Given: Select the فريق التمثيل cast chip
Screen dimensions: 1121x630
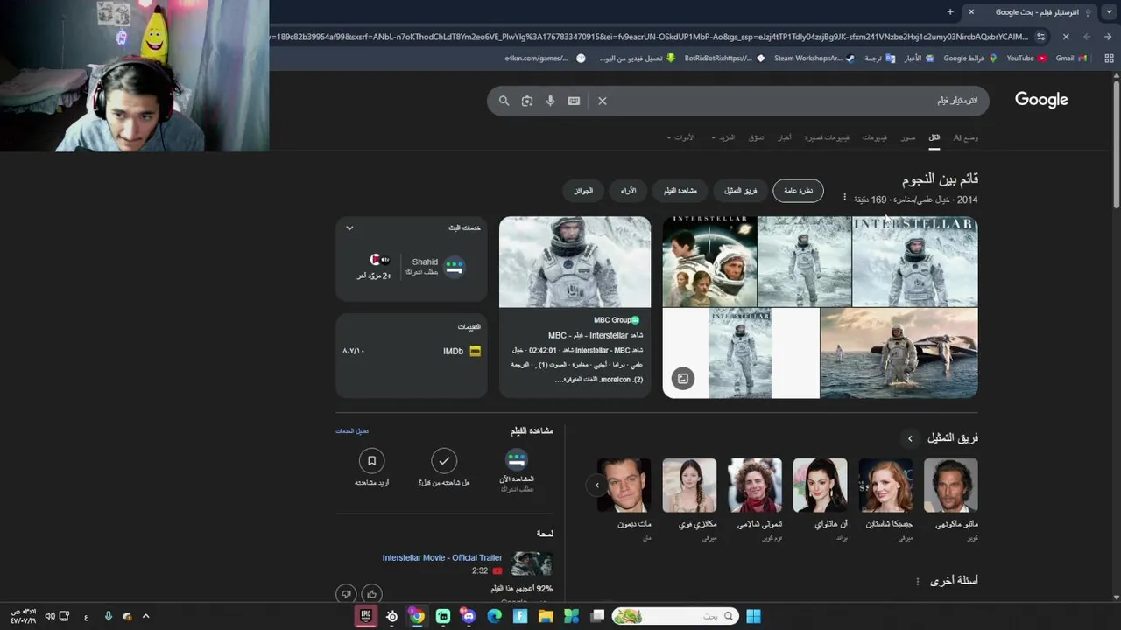Looking at the screenshot, I should pyautogui.click(x=740, y=190).
